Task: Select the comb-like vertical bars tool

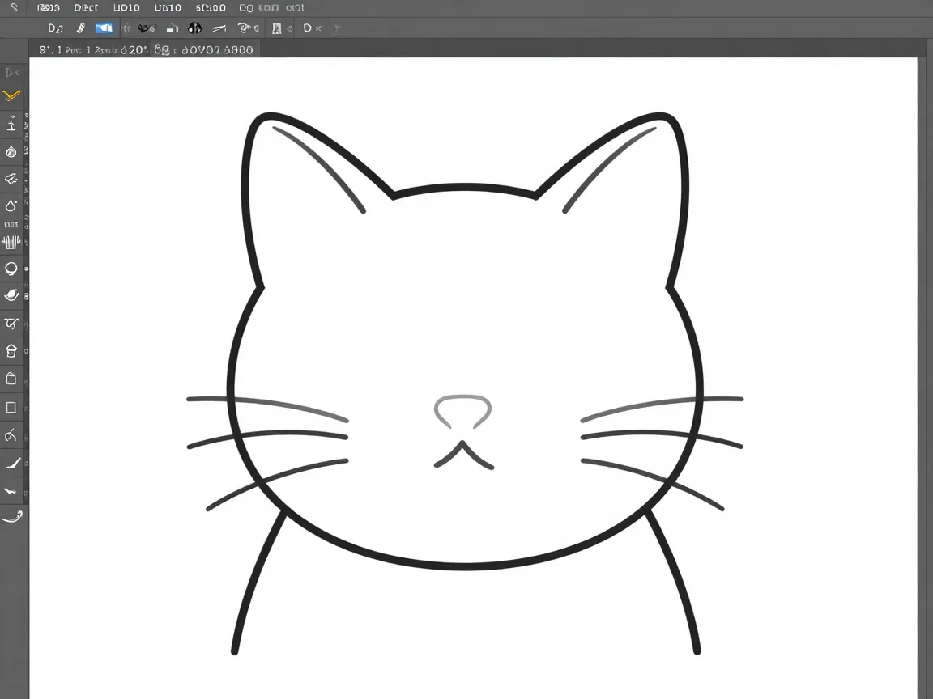Action: point(11,242)
